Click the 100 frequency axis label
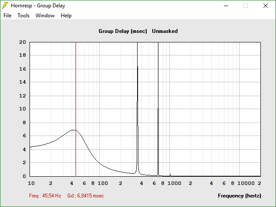Image resolution: width=276 pixels, height=207 pixels. 102,183
